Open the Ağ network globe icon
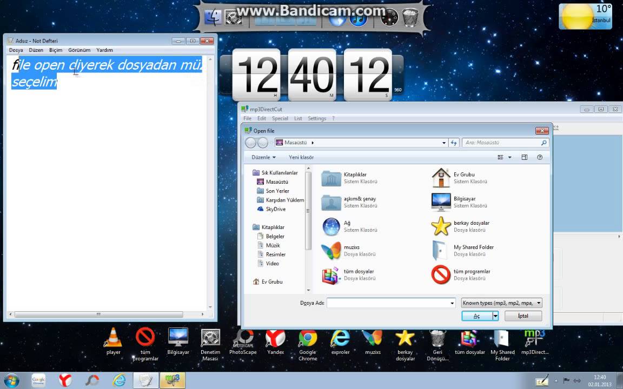 coord(331,227)
